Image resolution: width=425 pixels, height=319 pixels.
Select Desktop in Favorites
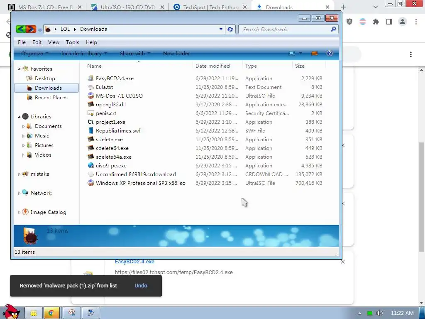(45, 78)
